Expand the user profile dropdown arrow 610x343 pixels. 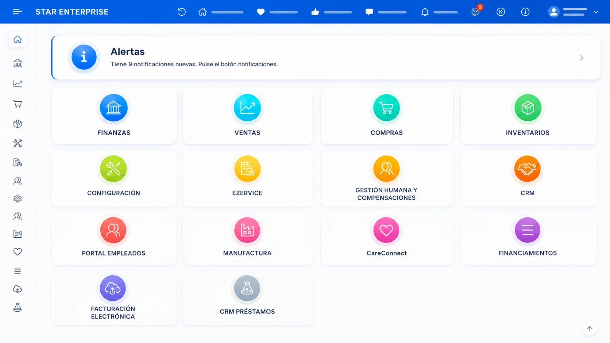click(x=596, y=12)
